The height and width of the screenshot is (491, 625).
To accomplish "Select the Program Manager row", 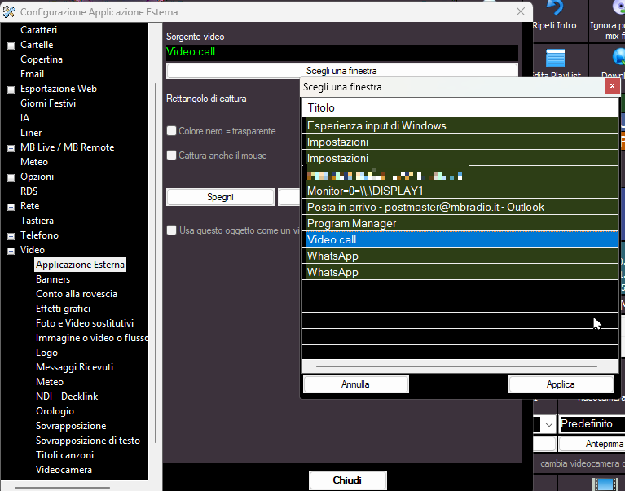I will pyautogui.click(x=460, y=223).
